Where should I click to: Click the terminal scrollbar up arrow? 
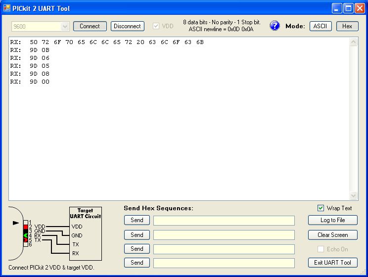(x=354, y=42)
